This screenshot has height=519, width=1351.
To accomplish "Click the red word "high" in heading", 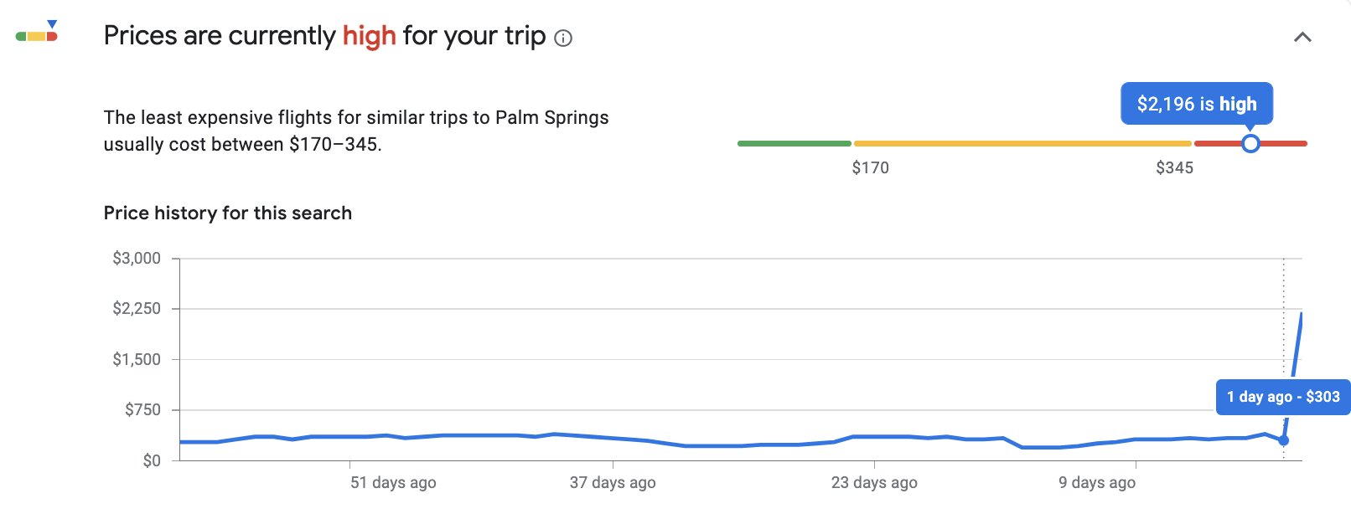I will click(369, 36).
